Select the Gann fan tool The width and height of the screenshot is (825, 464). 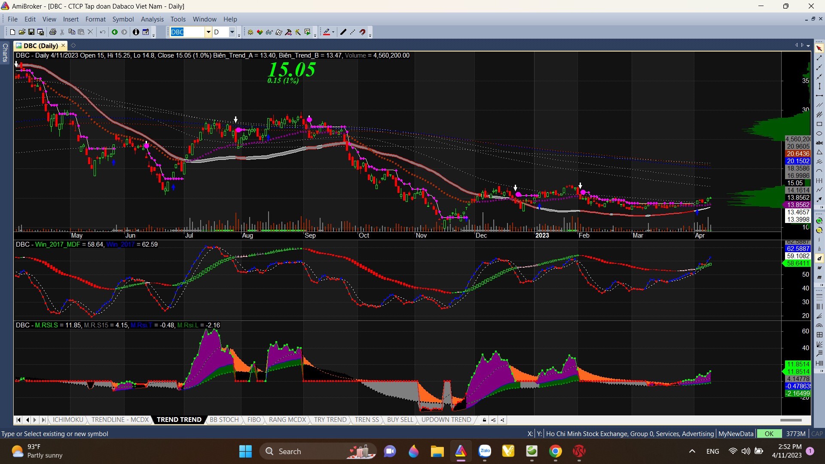pos(819,344)
